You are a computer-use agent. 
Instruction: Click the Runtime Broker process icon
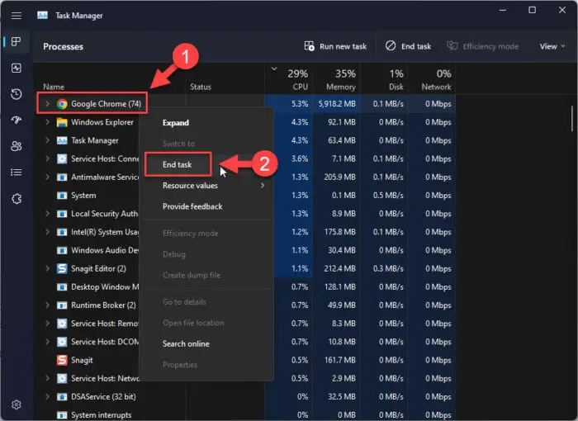coord(62,305)
